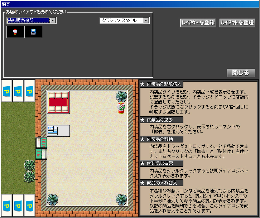Image resolution: width=260 pixels, height=218 pixels.
Task: Click the potted plant in bottom-right store corner
Action: tap(121, 199)
